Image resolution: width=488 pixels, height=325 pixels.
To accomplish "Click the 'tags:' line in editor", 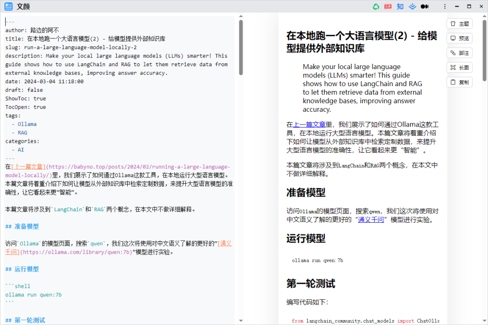I will (x=13, y=116).
